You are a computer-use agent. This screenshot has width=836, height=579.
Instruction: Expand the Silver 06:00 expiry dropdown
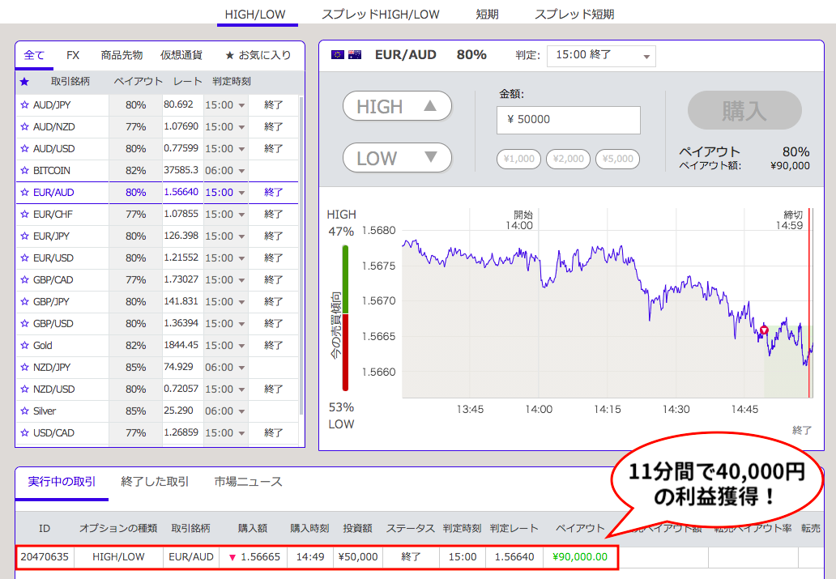[x=225, y=411]
